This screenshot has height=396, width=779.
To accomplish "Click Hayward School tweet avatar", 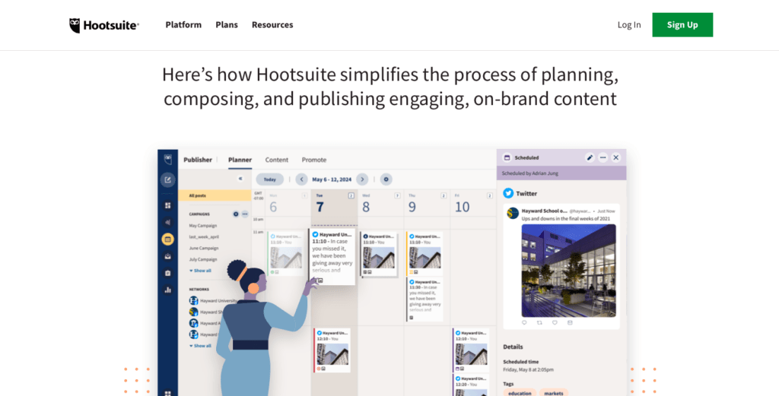I will 513,214.
